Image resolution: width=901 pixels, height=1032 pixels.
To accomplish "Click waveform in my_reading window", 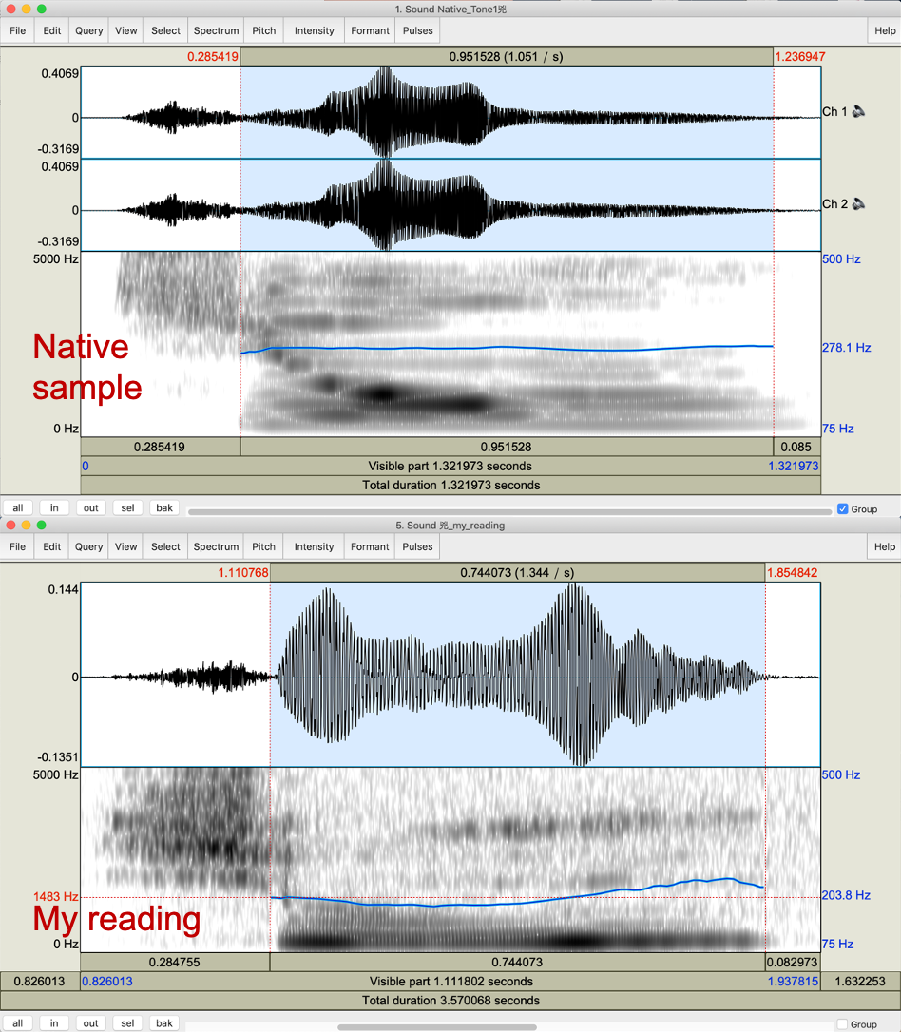I will [450, 674].
